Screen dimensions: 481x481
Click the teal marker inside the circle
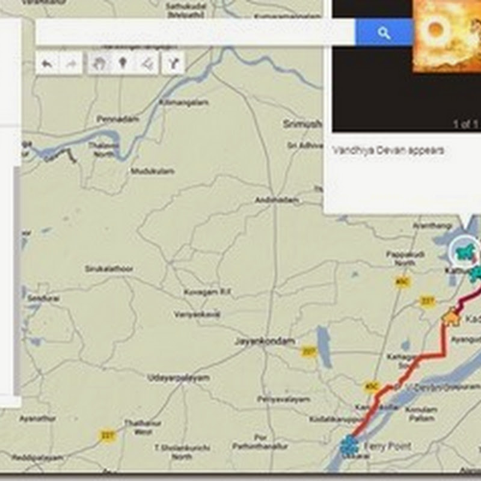click(x=465, y=252)
